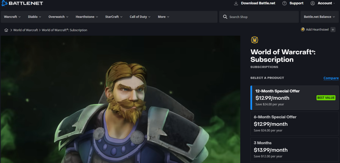Expand the More menu
This screenshot has height=163, width=340.
(163, 17)
